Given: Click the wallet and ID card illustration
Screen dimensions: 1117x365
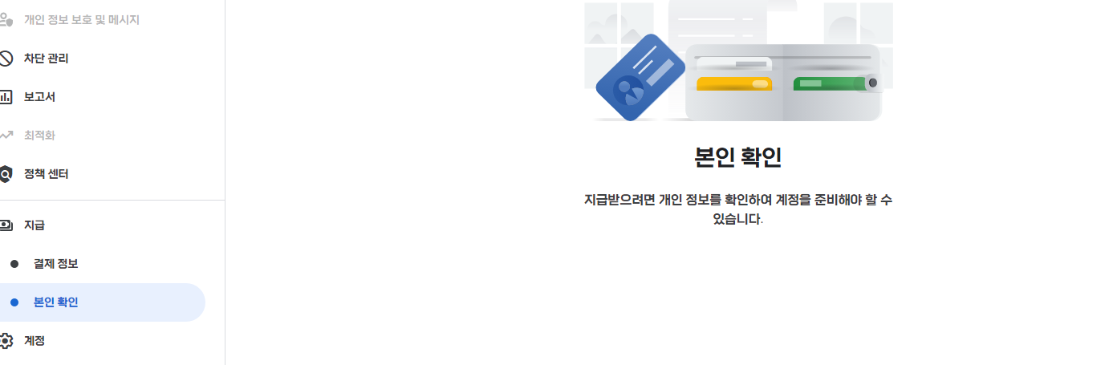Looking at the screenshot, I should [x=738, y=61].
